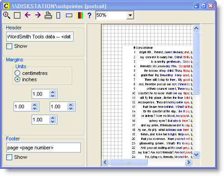Increase the top margin value

pos(52,92)
